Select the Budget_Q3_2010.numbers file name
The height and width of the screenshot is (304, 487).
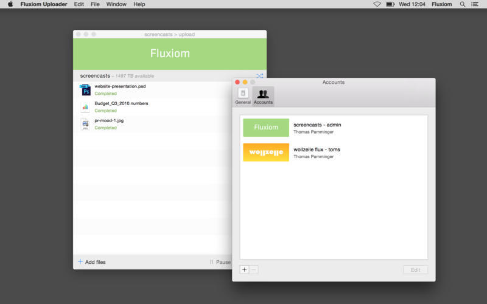point(121,103)
